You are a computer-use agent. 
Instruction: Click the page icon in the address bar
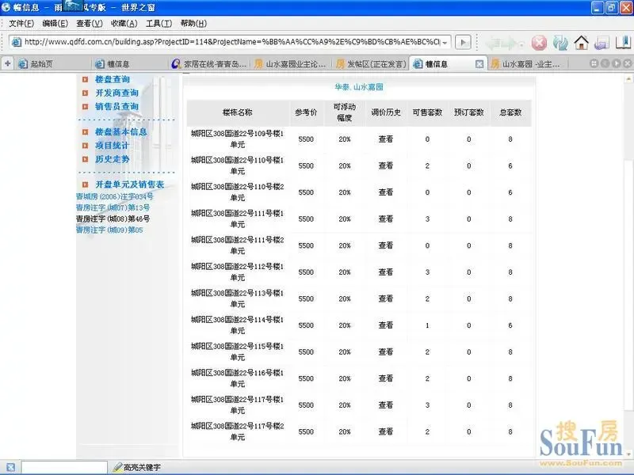tap(16, 42)
